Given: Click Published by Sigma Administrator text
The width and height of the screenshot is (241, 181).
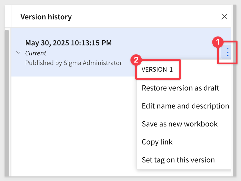Looking at the screenshot, I should (73, 63).
